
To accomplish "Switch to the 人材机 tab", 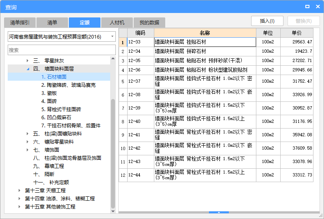I will (x=117, y=23).
